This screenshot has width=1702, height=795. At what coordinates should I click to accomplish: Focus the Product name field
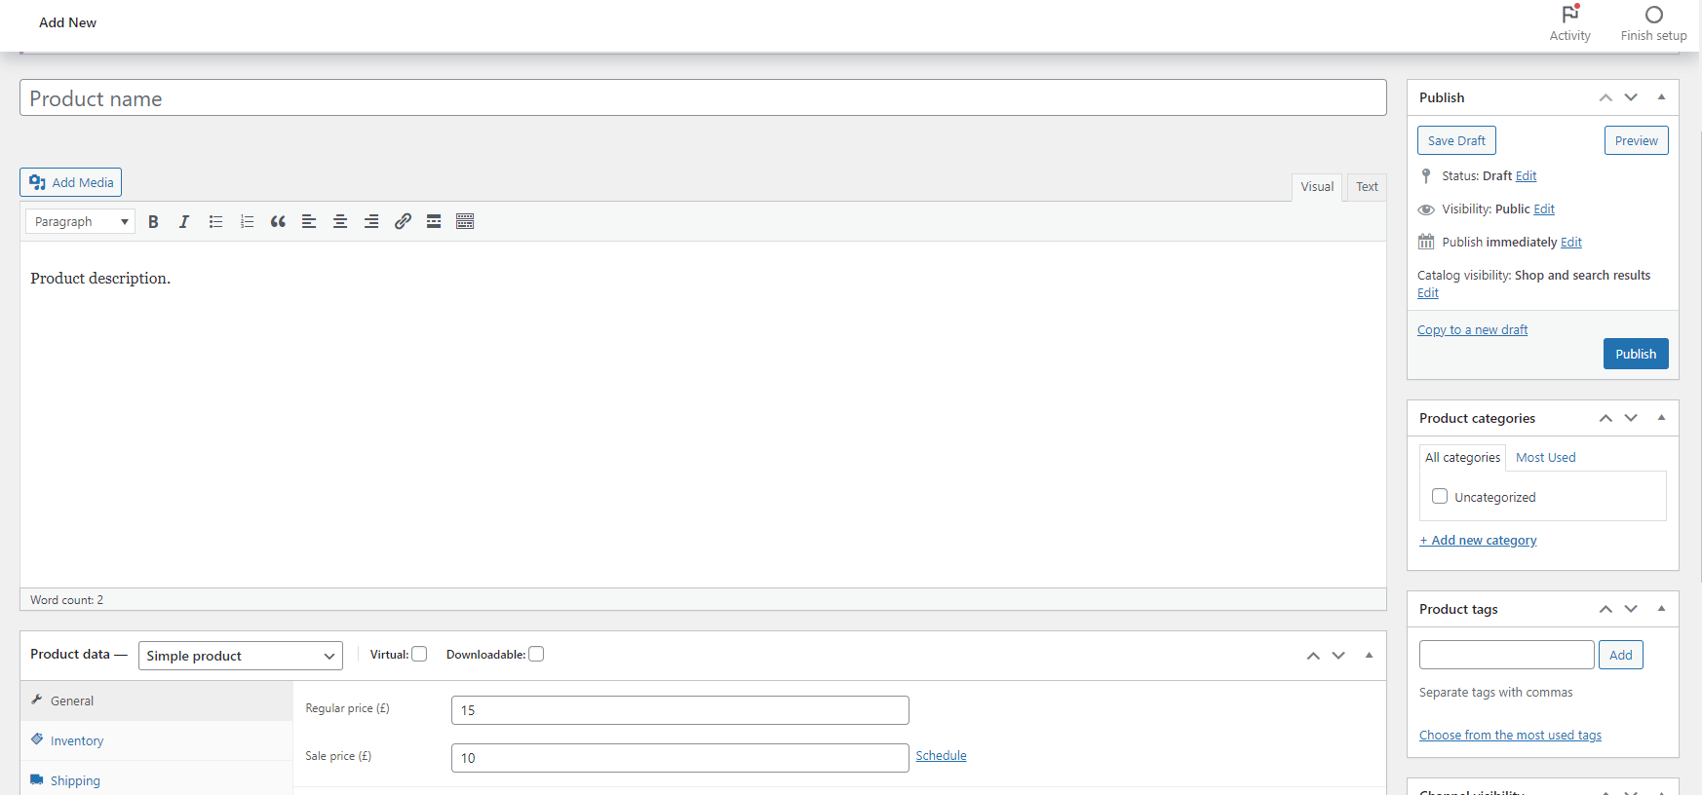703,97
